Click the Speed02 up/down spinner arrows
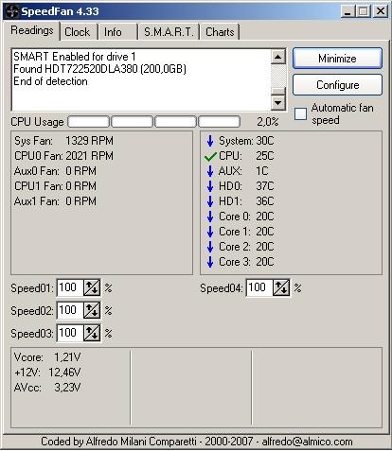 point(92,310)
